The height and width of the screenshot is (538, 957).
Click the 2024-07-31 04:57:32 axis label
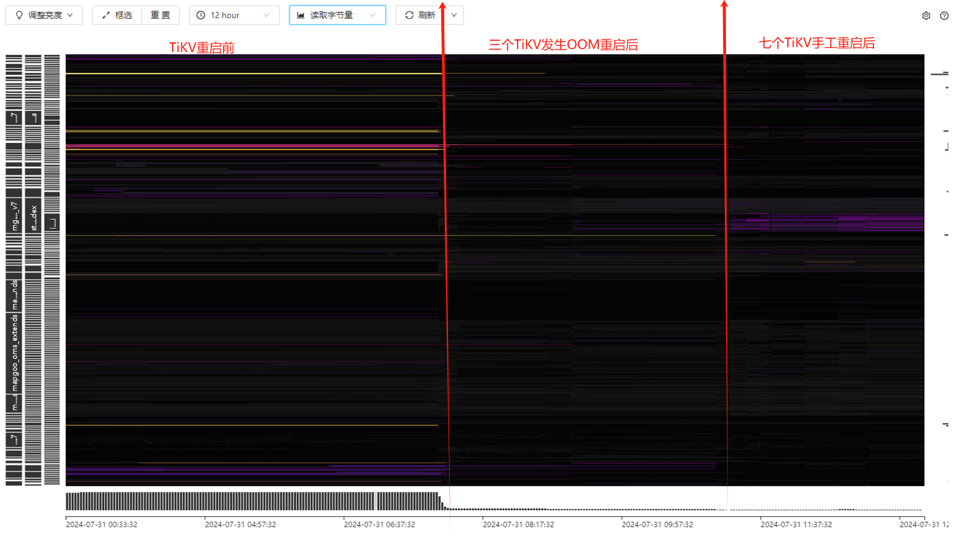(x=241, y=525)
